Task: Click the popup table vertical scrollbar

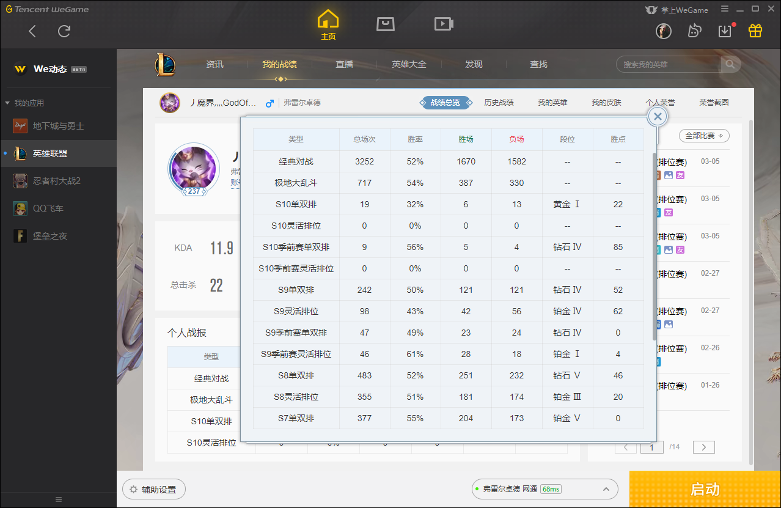Action: coord(654,246)
